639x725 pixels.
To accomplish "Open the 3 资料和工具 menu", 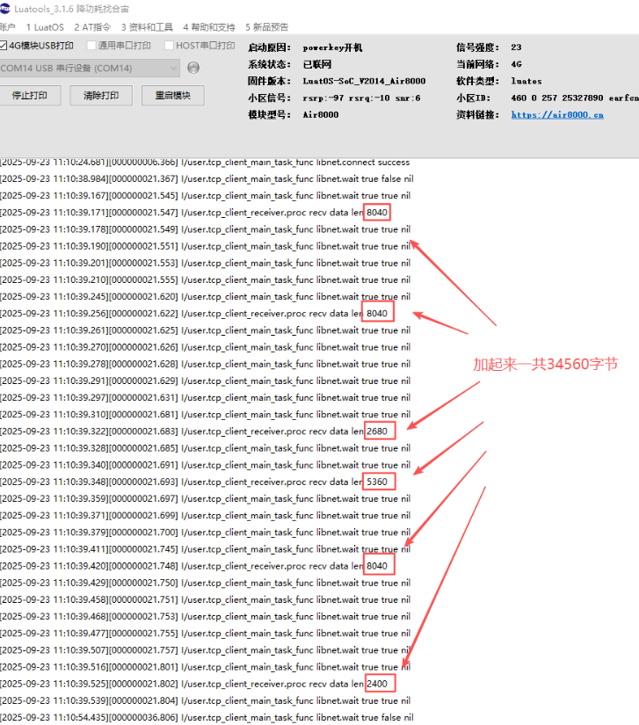I will (x=147, y=27).
